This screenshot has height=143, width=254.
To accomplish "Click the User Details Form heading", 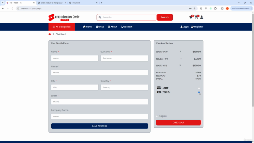I will click(x=60, y=43).
